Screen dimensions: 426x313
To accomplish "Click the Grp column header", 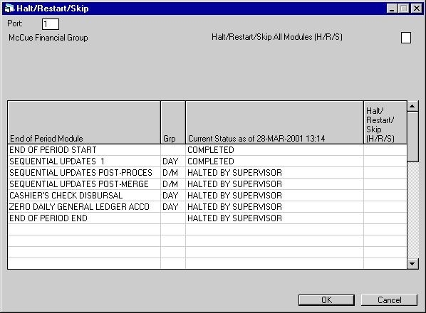I will [x=173, y=122].
